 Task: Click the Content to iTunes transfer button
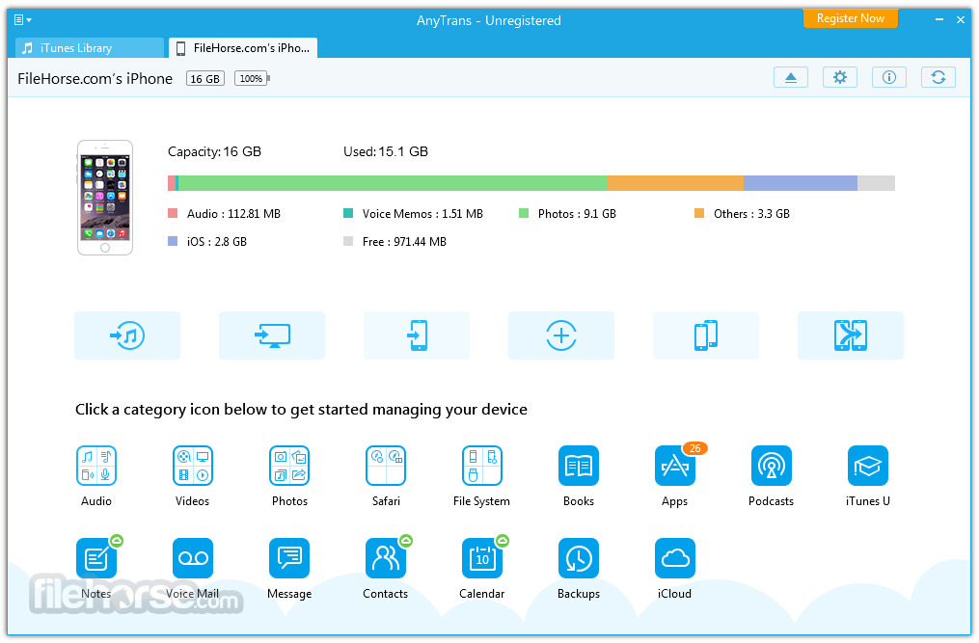click(127, 335)
